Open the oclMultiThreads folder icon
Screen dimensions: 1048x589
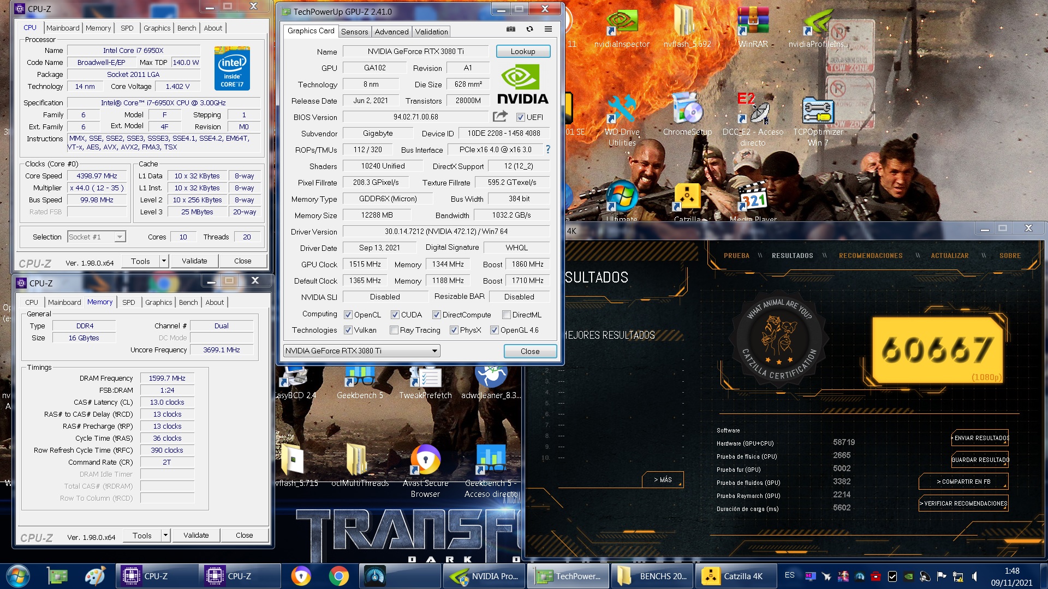[x=360, y=465]
